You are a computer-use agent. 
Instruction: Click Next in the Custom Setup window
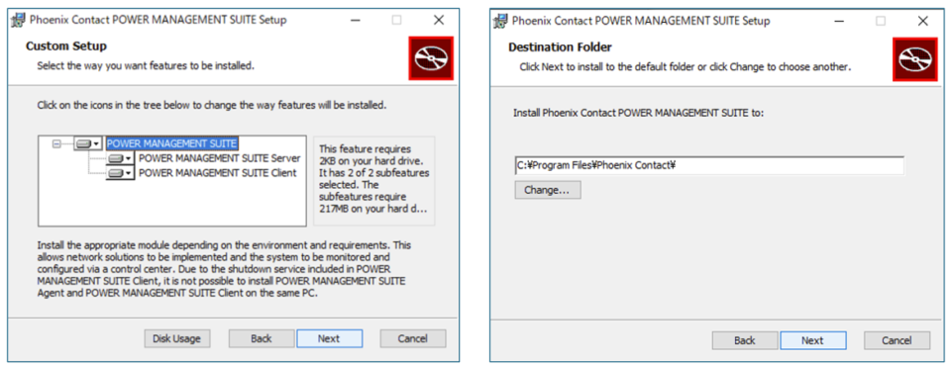(x=329, y=338)
